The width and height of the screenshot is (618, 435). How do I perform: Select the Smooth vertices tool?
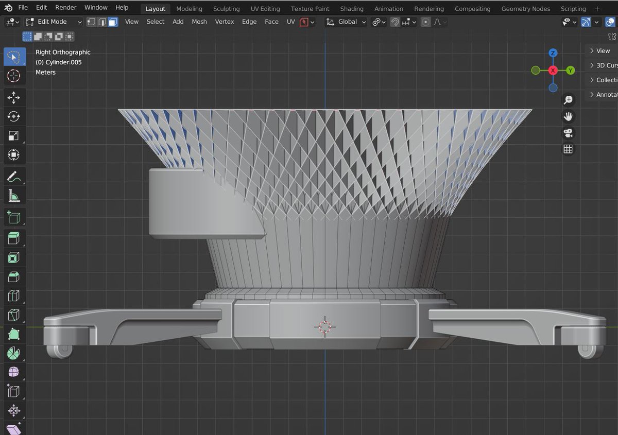[x=14, y=373]
